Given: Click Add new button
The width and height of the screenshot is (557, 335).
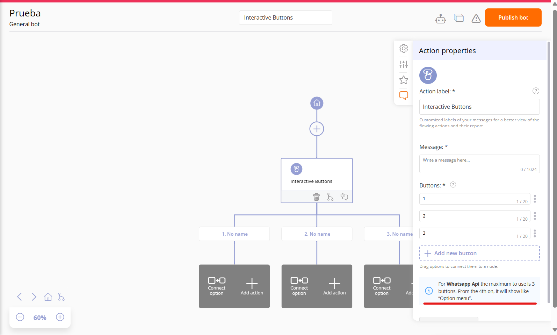Looking at the screenshot, I should [x=479, y=253].
